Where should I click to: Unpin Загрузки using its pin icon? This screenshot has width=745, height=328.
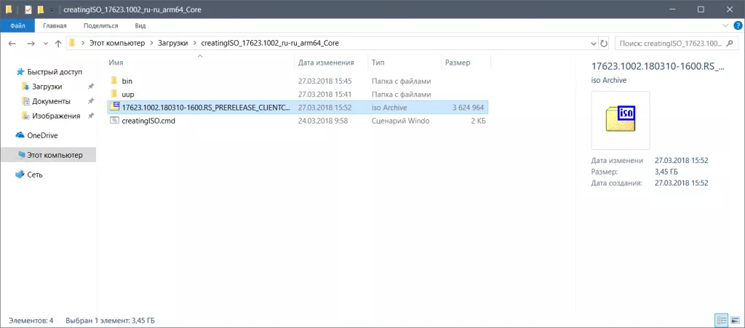point(90,87)
